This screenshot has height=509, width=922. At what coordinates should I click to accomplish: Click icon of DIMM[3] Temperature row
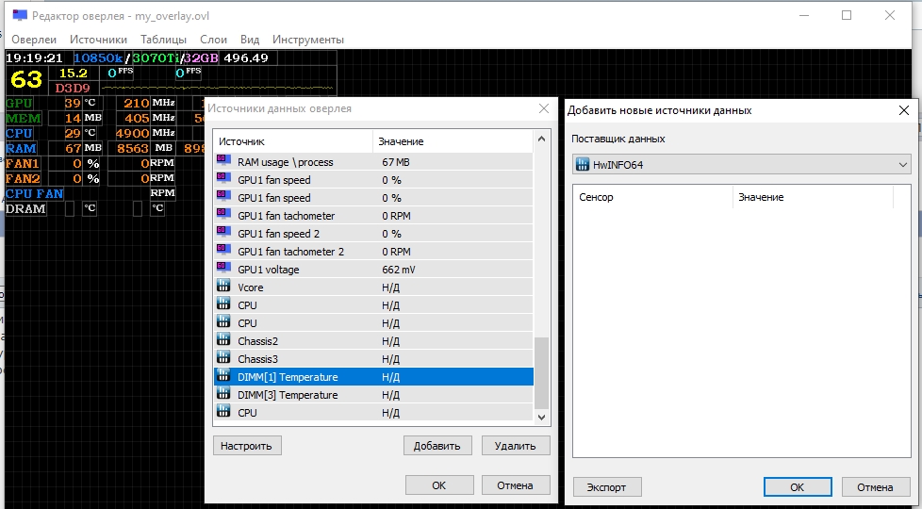222,393
